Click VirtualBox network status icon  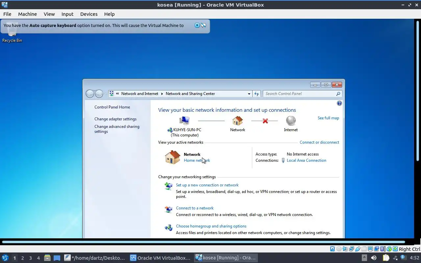pyautogui.click(x=351, y=249)
